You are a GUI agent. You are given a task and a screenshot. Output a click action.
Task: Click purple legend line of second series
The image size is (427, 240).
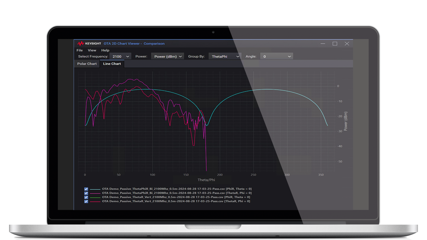[95, 193]
